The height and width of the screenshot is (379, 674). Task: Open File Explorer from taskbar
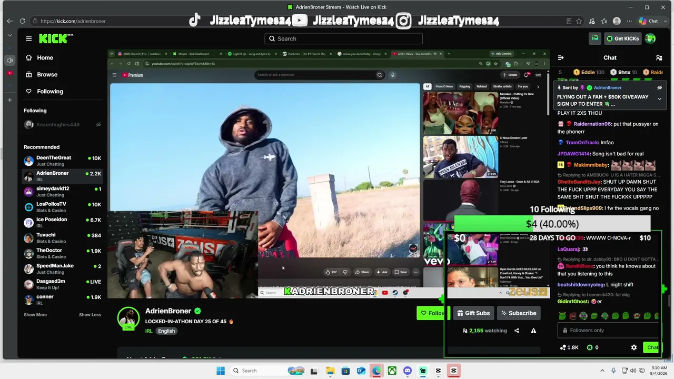click(330, 371)
